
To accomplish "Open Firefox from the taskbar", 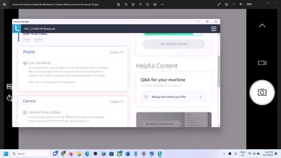I will coord(71,154).
